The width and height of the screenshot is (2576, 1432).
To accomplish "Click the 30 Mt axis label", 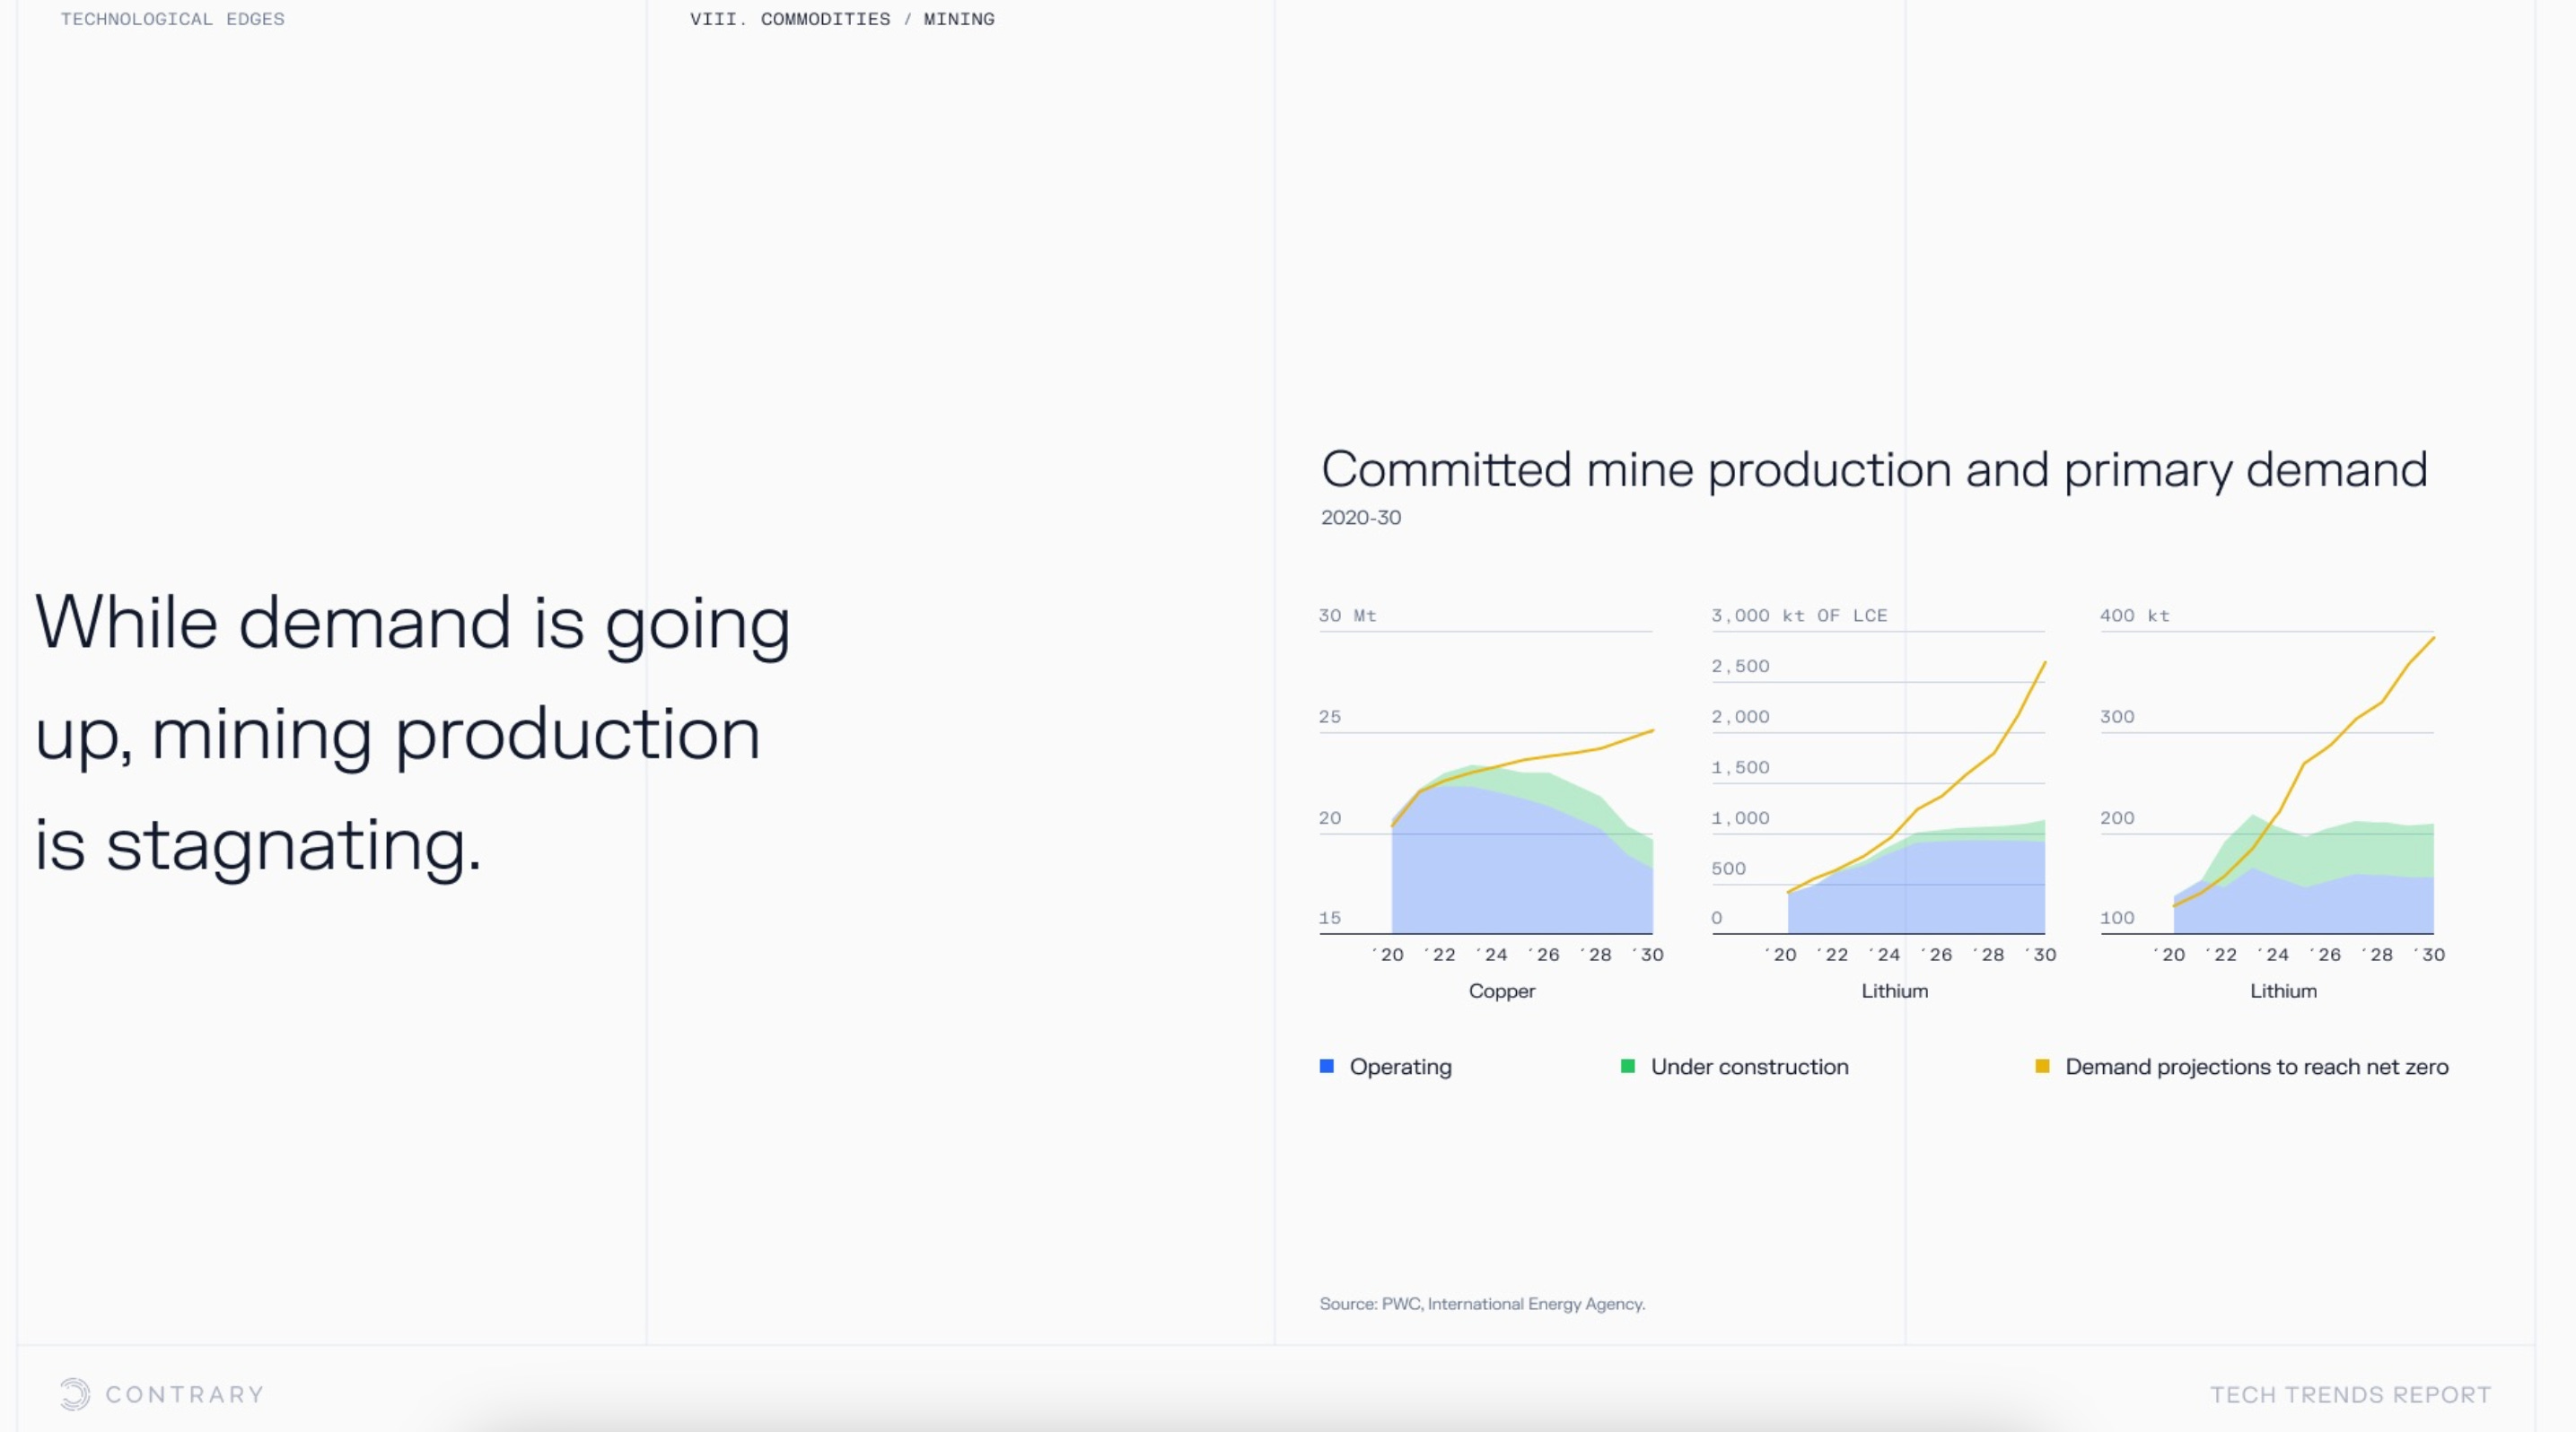I will pos(1347,616).
